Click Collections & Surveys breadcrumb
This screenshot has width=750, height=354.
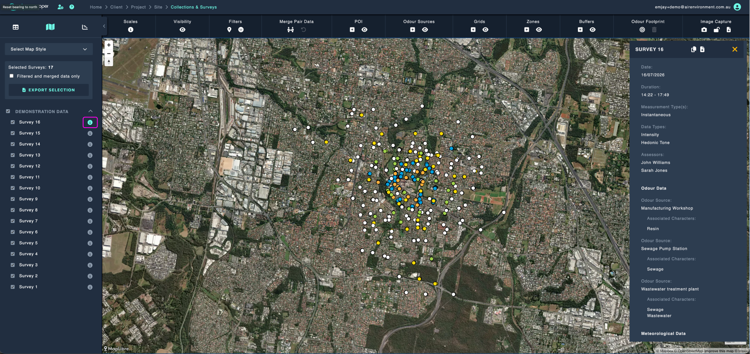coord(194,7)
